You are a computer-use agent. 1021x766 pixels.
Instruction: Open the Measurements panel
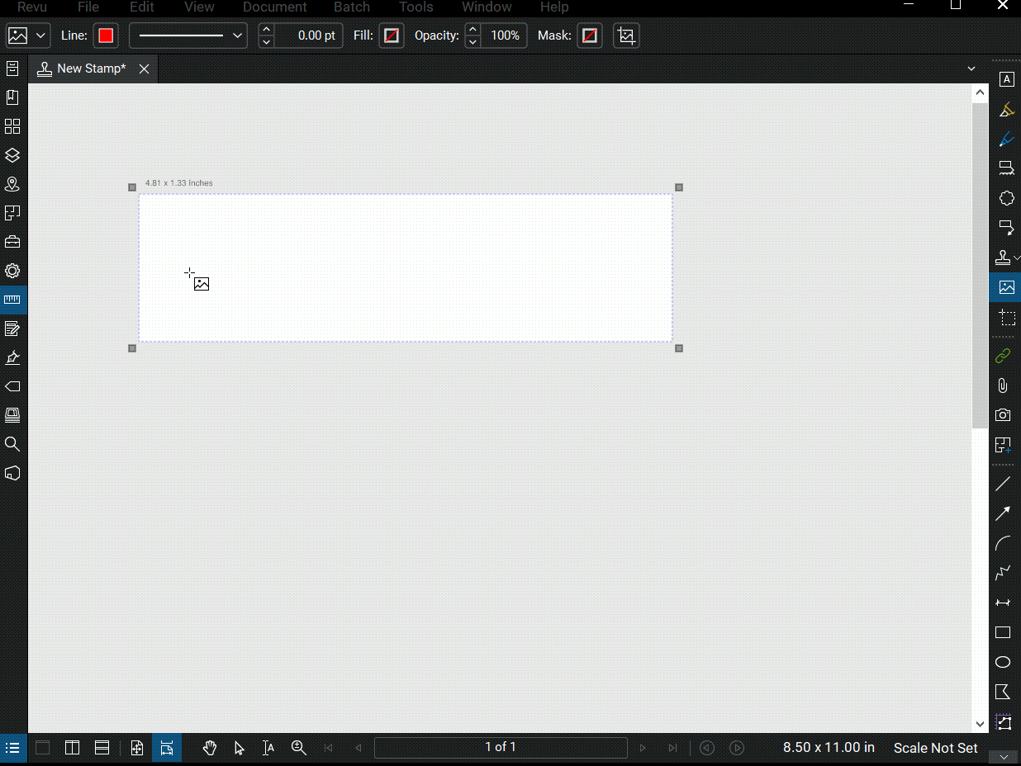coord(12,300)
